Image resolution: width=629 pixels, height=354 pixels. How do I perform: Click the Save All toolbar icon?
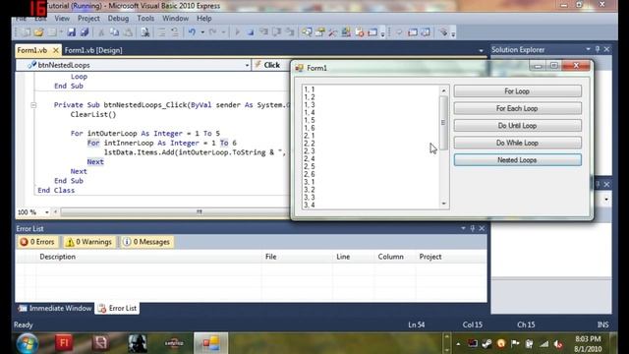pyautogui.click(x=85, y=32)
